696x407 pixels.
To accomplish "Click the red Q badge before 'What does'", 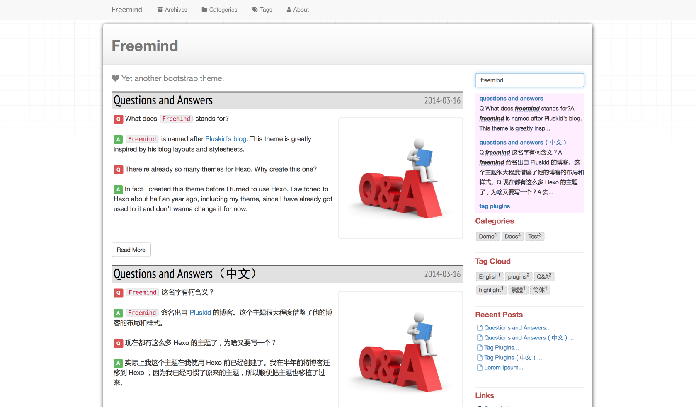I will [118, 119].
